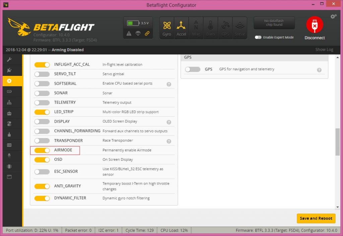The image size is (343, 236).
Task: Click the scrollbar down arrow
Action: pos(338,207)
